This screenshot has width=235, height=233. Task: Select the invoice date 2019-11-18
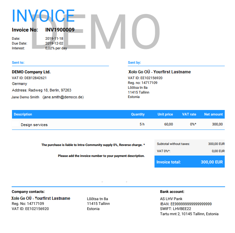coord(54,39)
